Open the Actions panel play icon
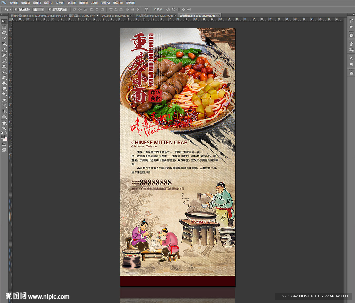 coord(352,27)
